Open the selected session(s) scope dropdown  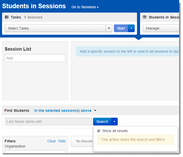[63, 110]
